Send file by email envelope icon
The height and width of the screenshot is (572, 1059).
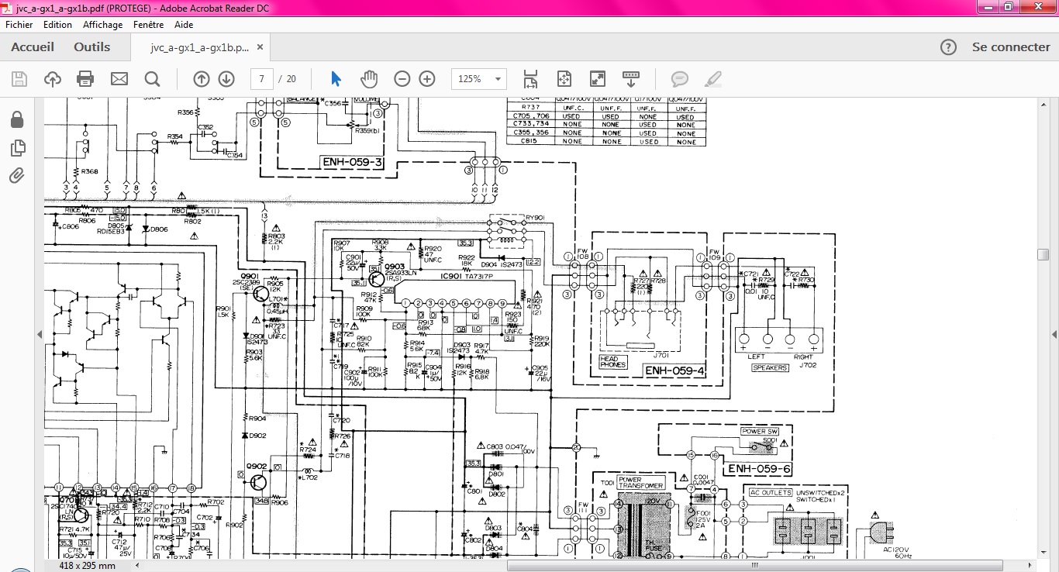point(119,78)
